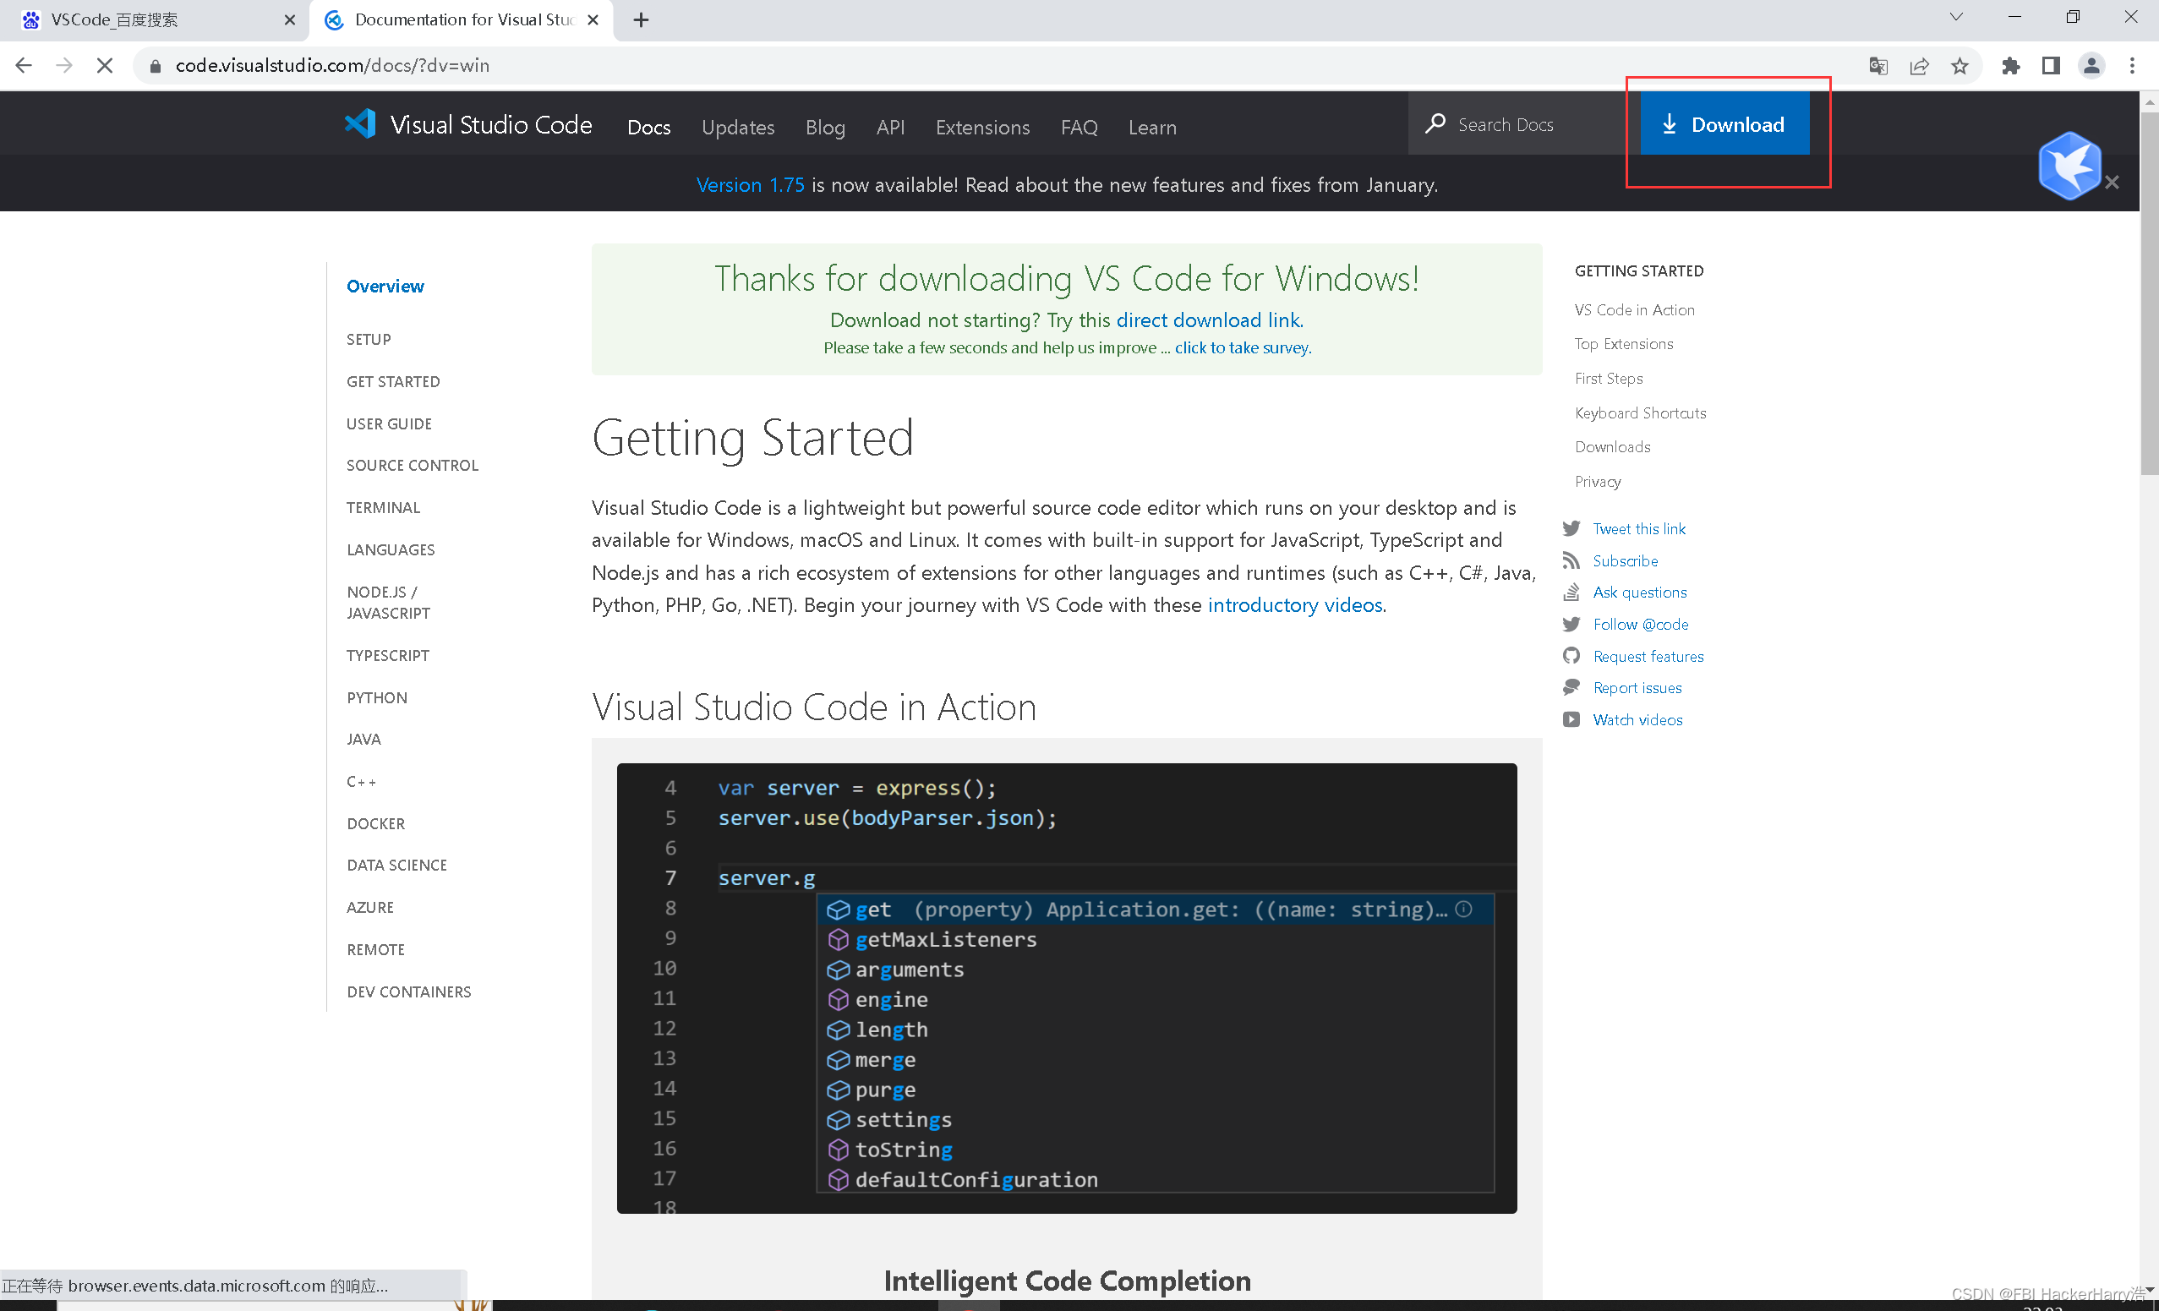Click the site lock icon in address bar
The image size is (2159, 1311).
[x=155, y=66]
